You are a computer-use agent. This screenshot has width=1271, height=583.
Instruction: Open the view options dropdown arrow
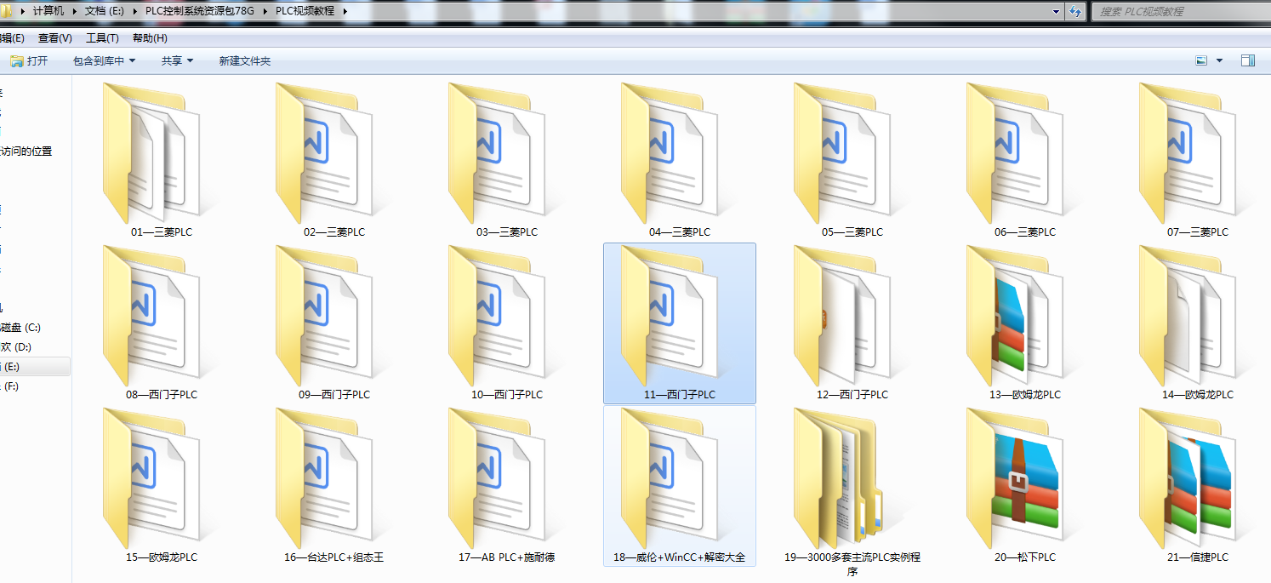[x=1219, y=60]
